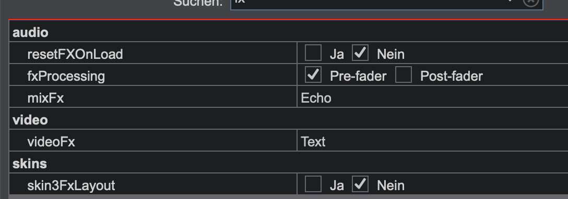568x199 pixels.
Task: Open the videoFx Text value selector
Action: click(432, 142)
